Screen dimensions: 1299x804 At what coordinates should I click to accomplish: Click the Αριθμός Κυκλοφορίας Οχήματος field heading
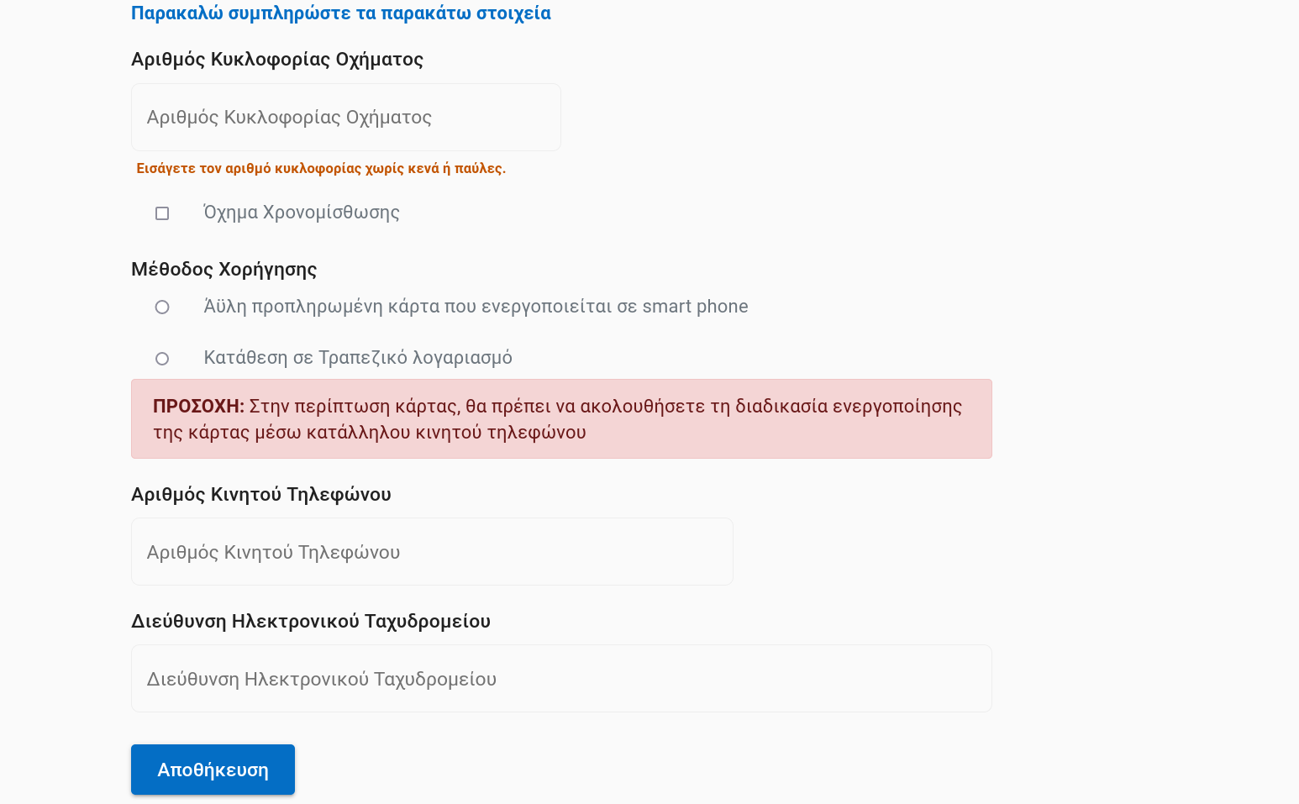coord(276,60)
